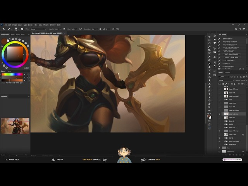This screenshot has height=186, width=248.
Task: Show the Layer 540 layer
Action: pos(219,118)
